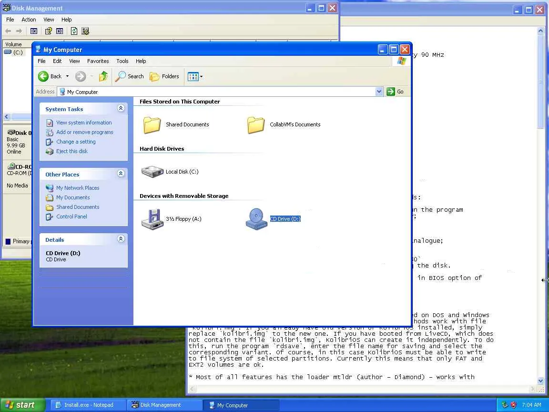Collapse the System Tasks panel
Viewport: 549px width, 412px height.
[121, 108]
